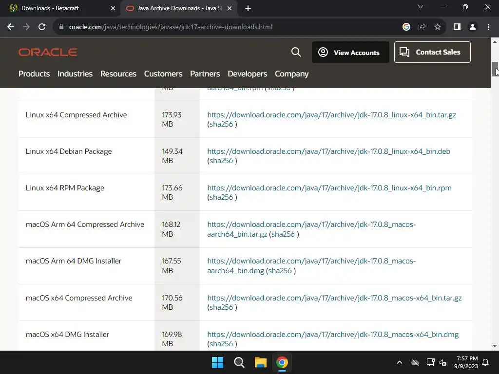Click the OneDrive cloud tray icon
Viewport: 499px width, 374px height.
(x=415, y=362)
